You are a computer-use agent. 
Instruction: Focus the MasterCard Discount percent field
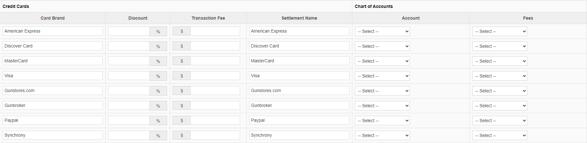click(129, 61)
